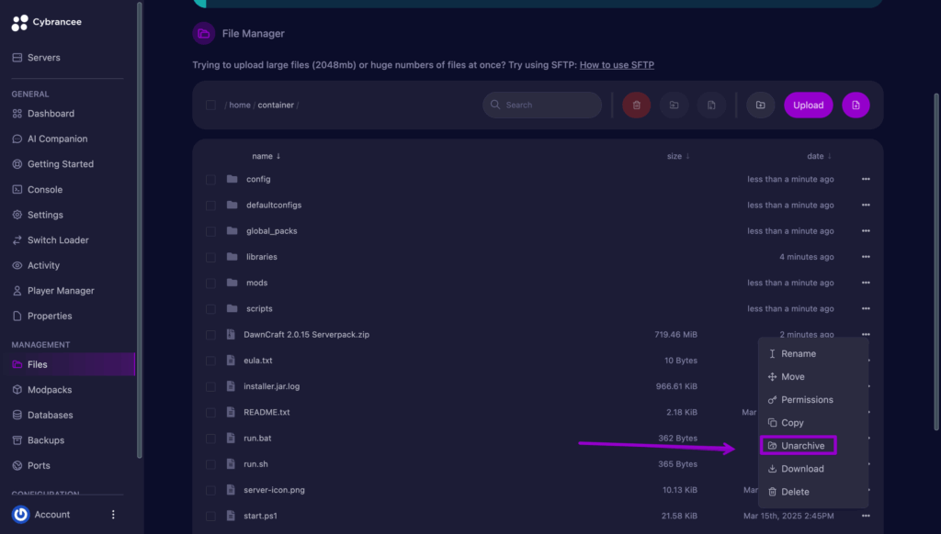Click the archive files icon in toolbar
Screen dimensions: 941x534
click(711, 106)
